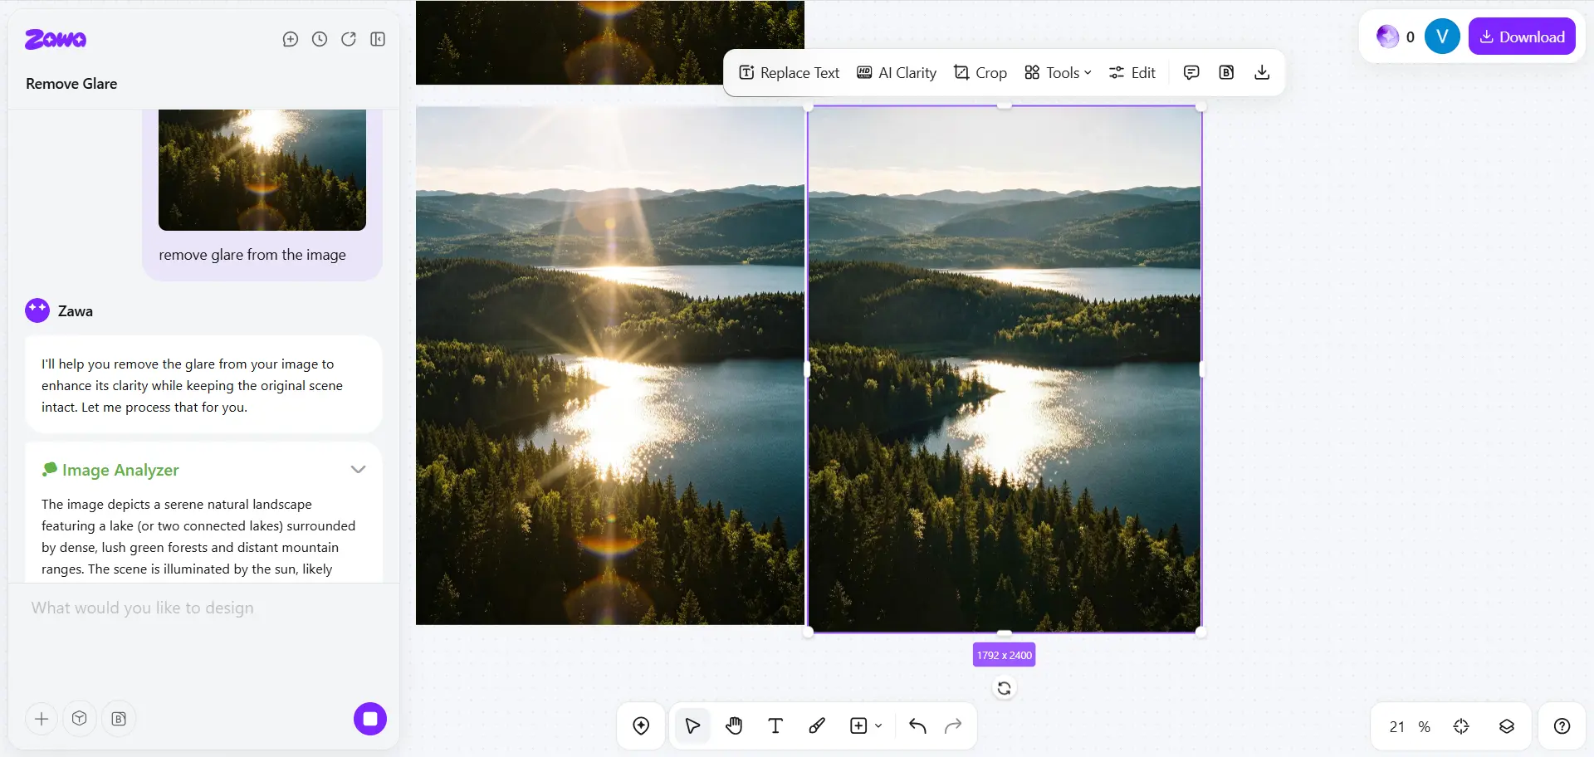Image resolution: width=1594 pixels, height=757 pixels.
Task: Undo the last action
Action: point(917,726)
